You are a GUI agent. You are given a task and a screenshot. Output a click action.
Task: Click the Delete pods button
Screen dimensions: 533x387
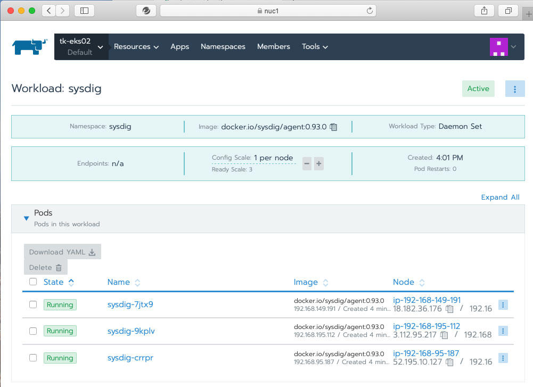[46, 267]
